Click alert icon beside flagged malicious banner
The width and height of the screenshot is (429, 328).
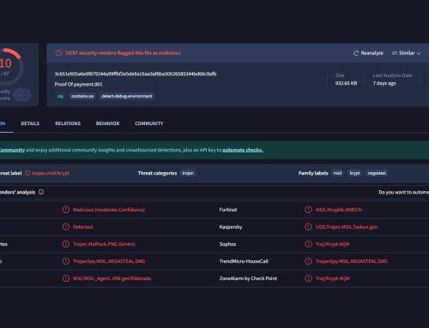pos(58,53)
